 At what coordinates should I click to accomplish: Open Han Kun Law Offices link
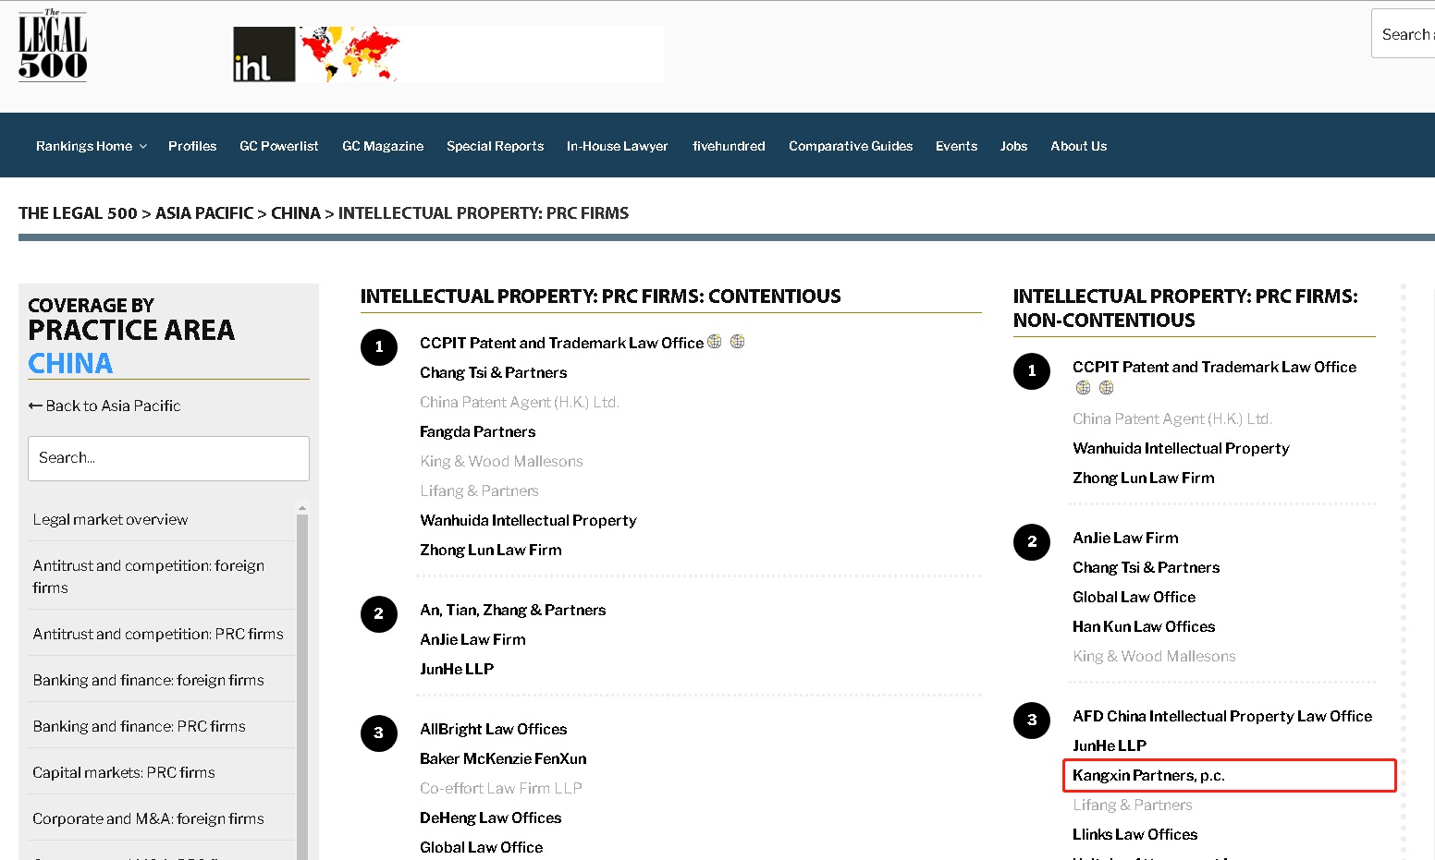coord(1144,626)
